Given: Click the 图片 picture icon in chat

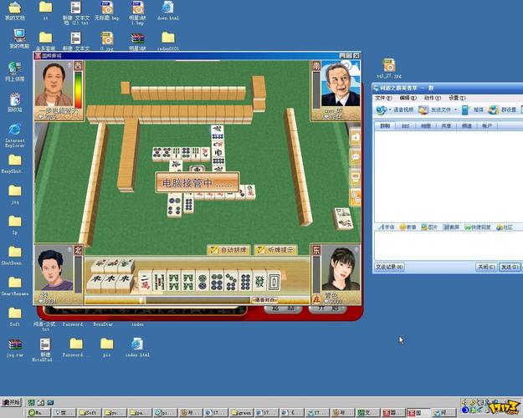Looking at the screenshot, I should click(x=429, y=227).
